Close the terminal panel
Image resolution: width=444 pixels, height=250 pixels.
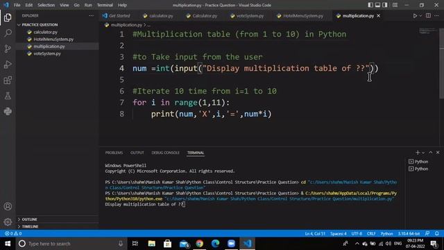438,153
